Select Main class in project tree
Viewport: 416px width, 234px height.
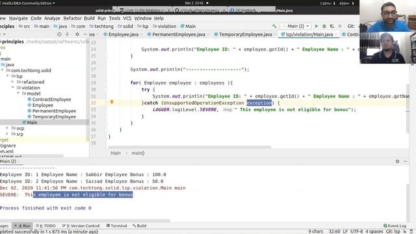tap(32, 122)
